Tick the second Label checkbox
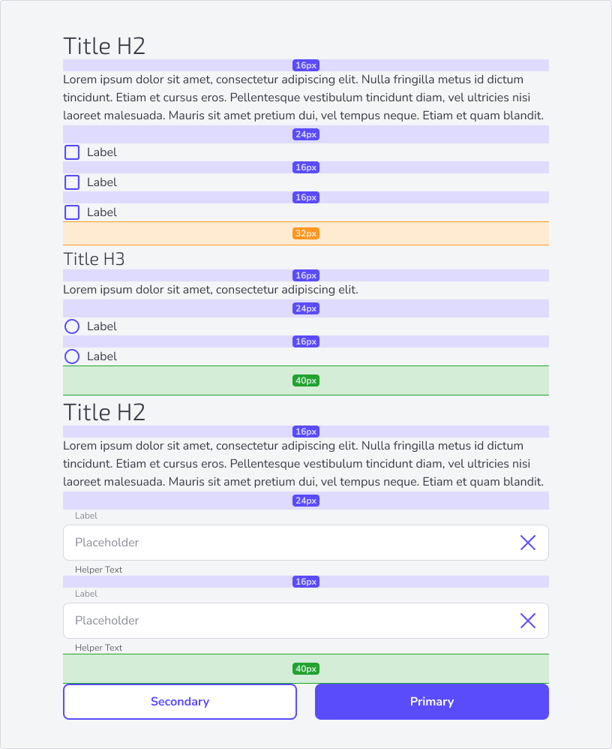612x749 pixels. 72,182
